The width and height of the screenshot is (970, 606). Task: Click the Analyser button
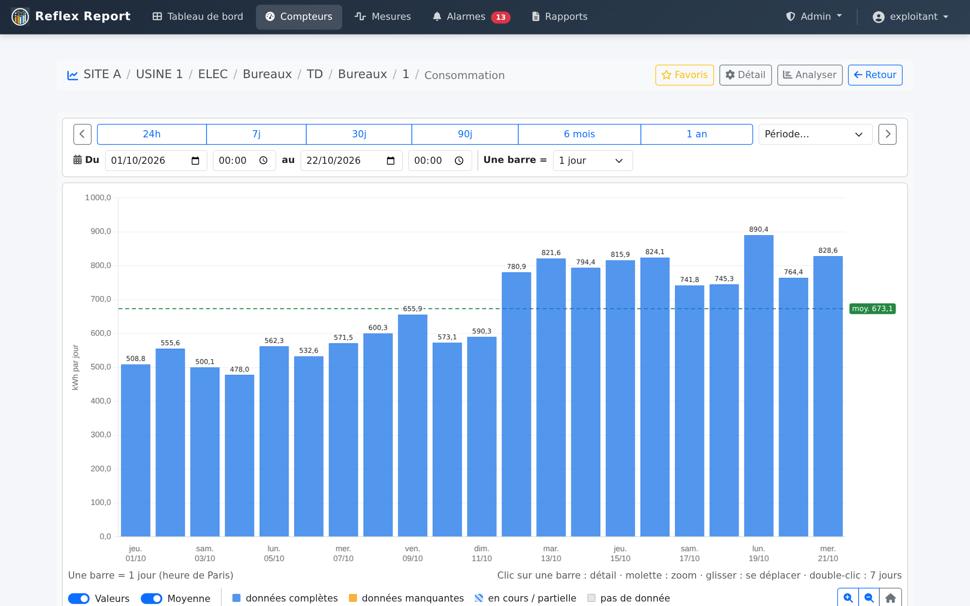pos(810,75)
